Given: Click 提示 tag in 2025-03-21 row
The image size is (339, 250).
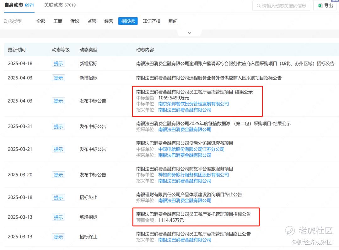Looking at the screenshot, I should click(x=58, y=149).
